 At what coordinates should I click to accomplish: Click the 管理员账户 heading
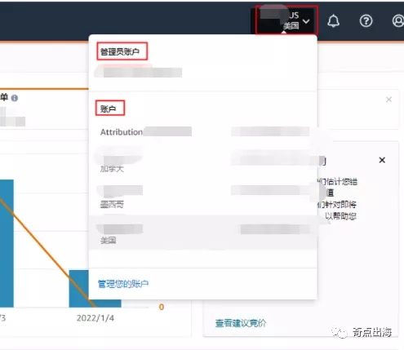click(120, 51)
